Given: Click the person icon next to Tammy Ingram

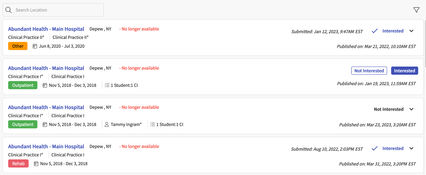Looking at the screenshot, I should tap(107, 124).
